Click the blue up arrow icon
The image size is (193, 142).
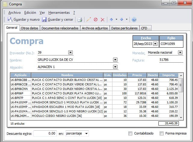point(112,19)
